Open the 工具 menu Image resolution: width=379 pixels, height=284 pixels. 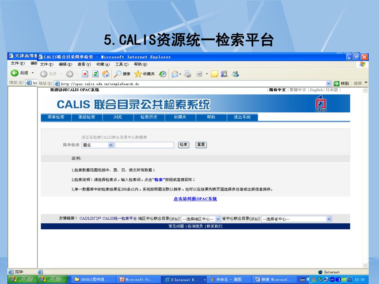tap(122, 64)
